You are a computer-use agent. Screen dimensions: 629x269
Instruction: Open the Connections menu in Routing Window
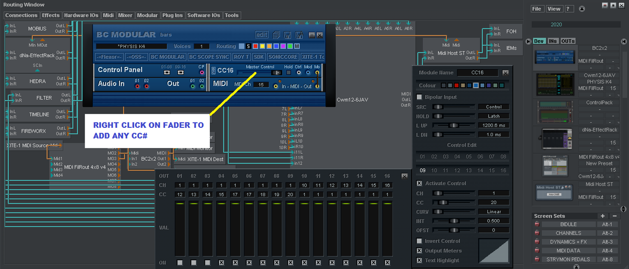pos(21,15)
